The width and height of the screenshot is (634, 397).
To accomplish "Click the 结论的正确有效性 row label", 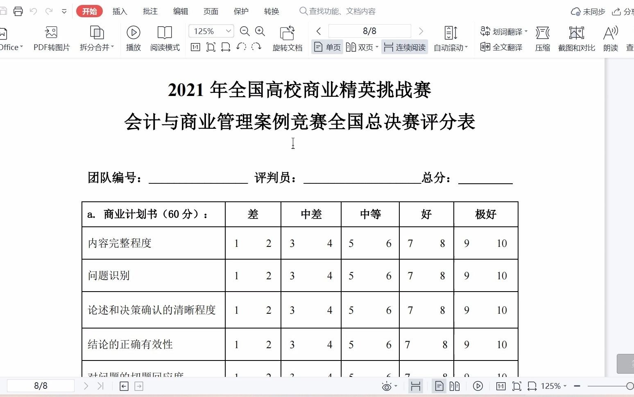I will (x=130, y=344).
